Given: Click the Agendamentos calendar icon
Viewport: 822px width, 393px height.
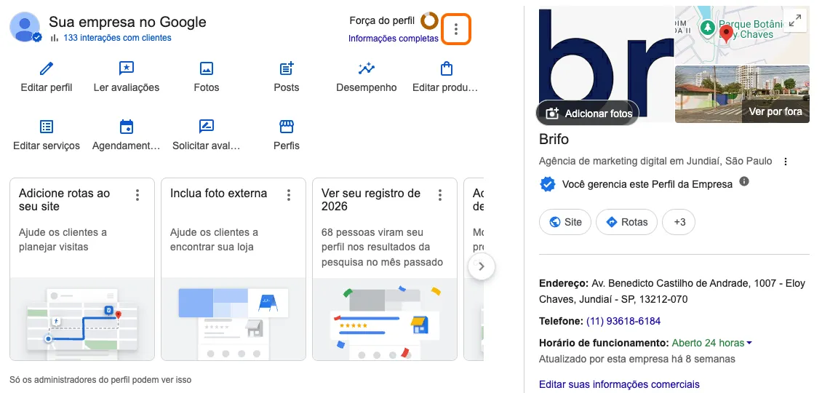Looking at the screenshot, I should (127, 127).
